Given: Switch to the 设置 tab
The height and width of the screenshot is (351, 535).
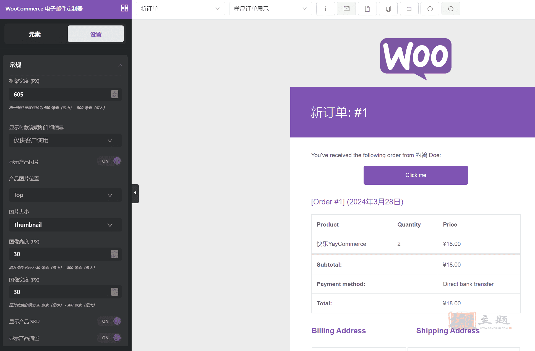Looking at the screenshot, I should point(96,34).
